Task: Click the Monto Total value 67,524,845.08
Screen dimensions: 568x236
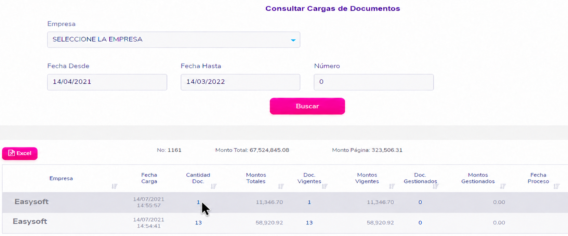Action: coord(269,150)
